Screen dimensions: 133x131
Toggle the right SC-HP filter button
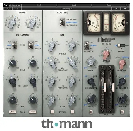33,112
